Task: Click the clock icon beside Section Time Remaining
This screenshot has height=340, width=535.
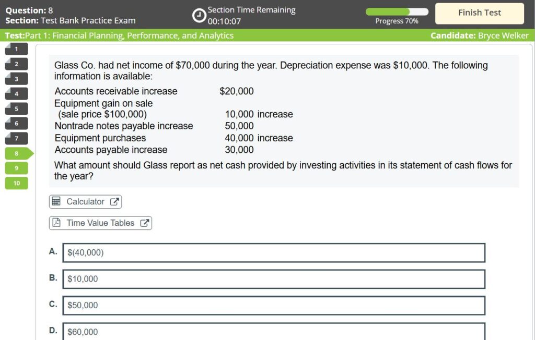Action: 199,15
